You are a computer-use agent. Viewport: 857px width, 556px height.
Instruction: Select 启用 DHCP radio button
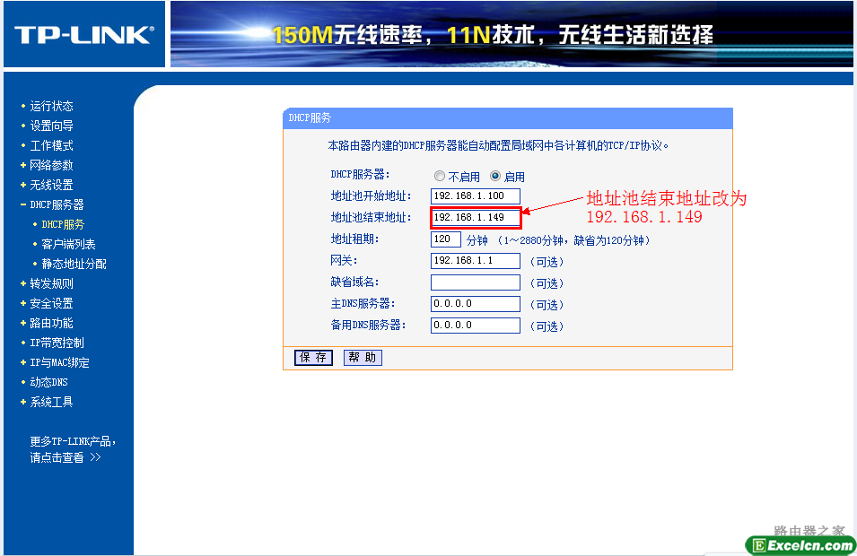pos(495,176)
